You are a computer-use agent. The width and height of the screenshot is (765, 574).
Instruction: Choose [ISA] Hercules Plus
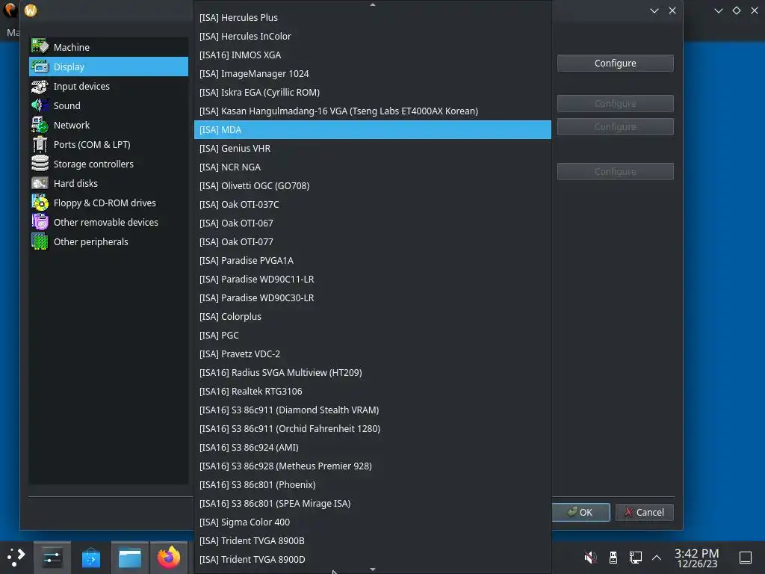coord(373,18)
